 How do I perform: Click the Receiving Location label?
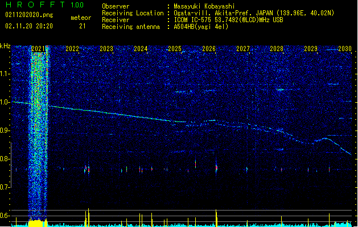pyautogui.click(x=133, y=13)
